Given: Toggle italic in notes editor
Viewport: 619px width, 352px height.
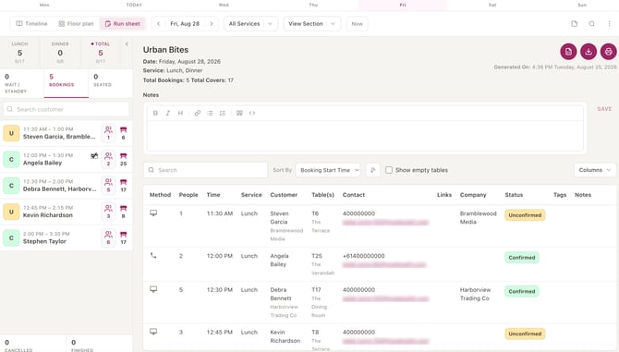Looking at the screenshot, I should click(168, 113).
